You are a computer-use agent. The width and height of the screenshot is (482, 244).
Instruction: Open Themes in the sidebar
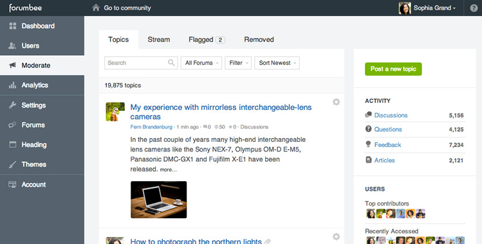42,164
